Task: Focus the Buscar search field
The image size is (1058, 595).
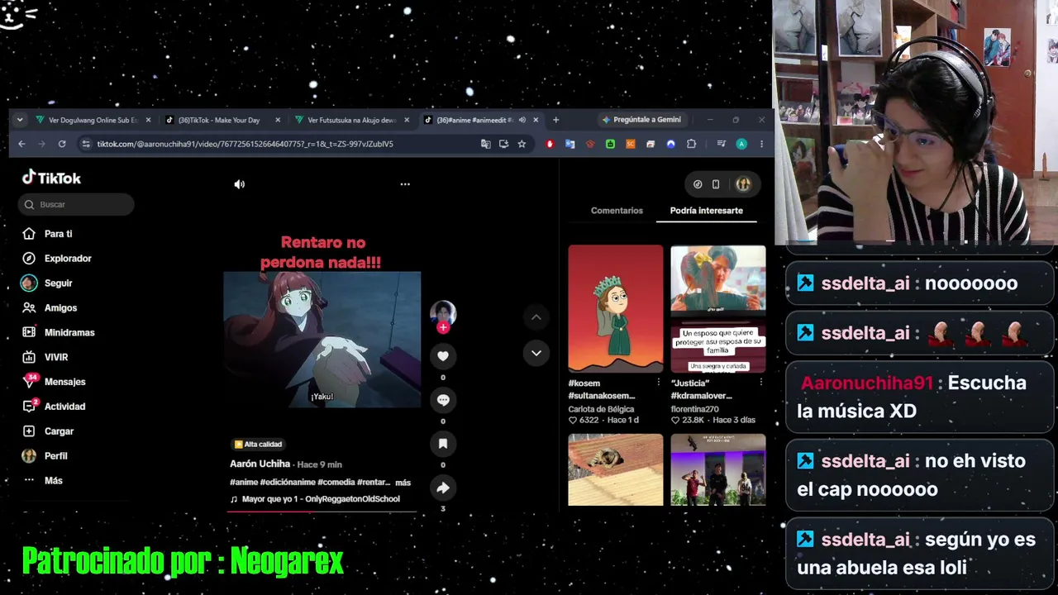Action: [76, 204]
